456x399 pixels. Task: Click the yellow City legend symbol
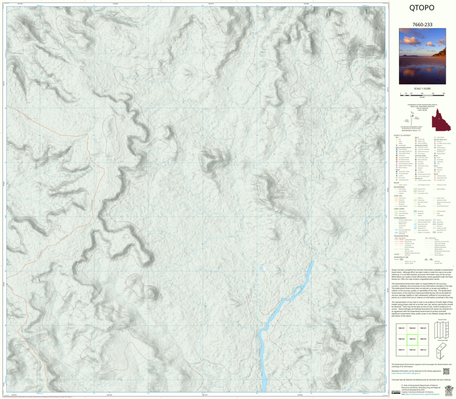(397, 139)
